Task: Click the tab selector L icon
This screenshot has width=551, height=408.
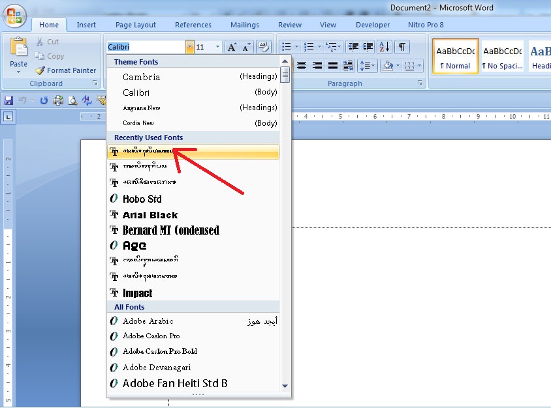Action: (8, 117)
